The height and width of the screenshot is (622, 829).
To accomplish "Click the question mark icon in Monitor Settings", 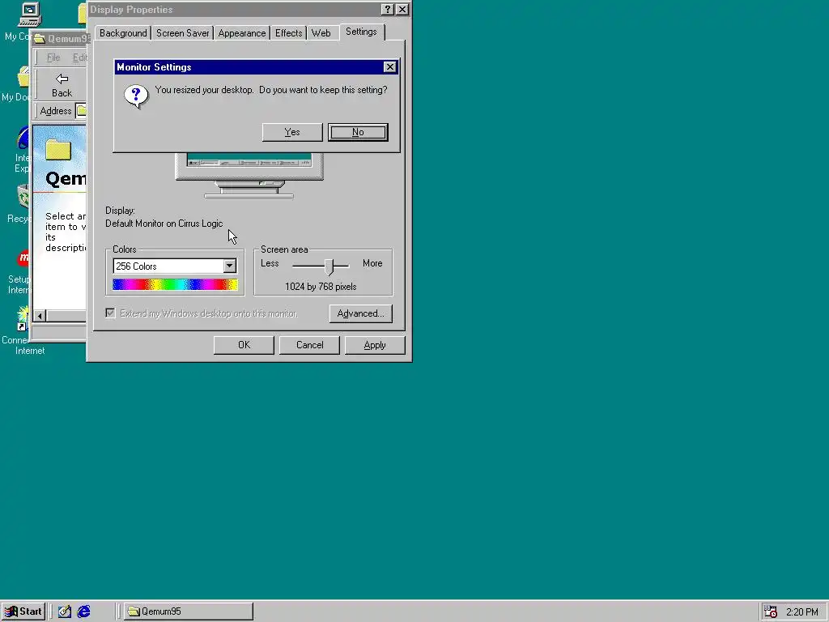I will (136, 96).
